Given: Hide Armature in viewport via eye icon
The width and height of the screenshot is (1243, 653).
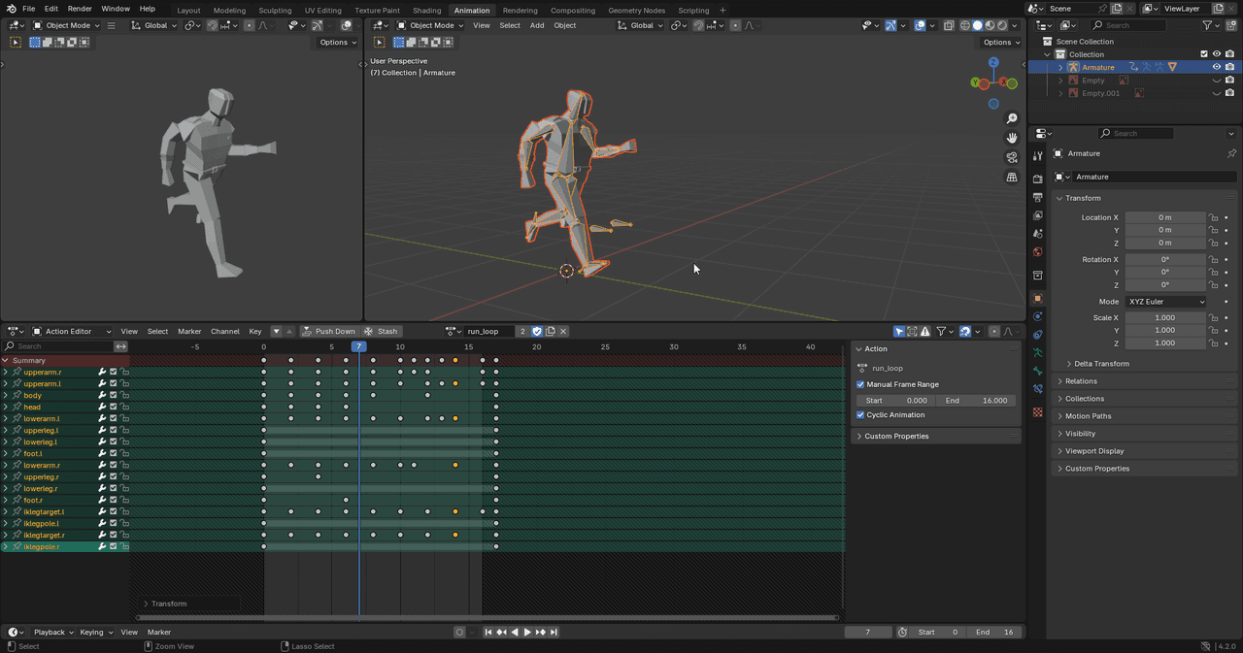Looking at the screenshot, I should 1216,67.
